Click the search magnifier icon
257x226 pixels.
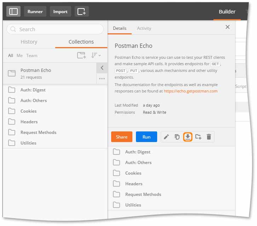pyautogui.click(x=13, y=29)
